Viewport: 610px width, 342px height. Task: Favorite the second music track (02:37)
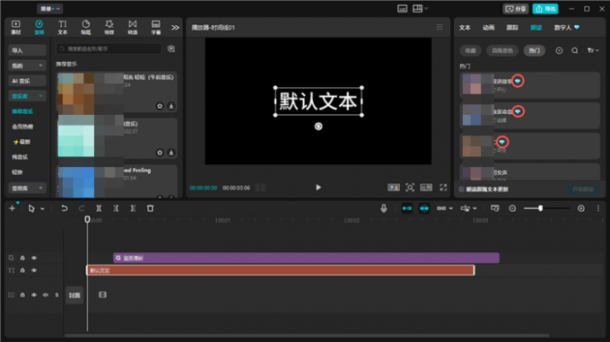(160, 153)
